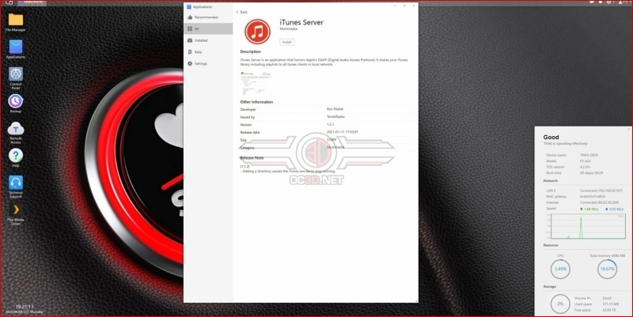This screenshot has width=633, height=317.
Task: Click the download speed KB/s value
Action: click(615, 209)
